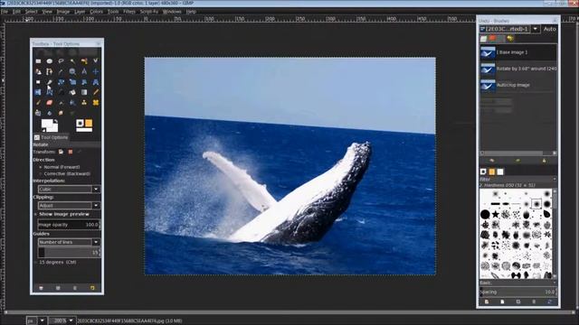Select the Select by Color tool
This screenshot has height=325, width=579.
pos(84,61)
